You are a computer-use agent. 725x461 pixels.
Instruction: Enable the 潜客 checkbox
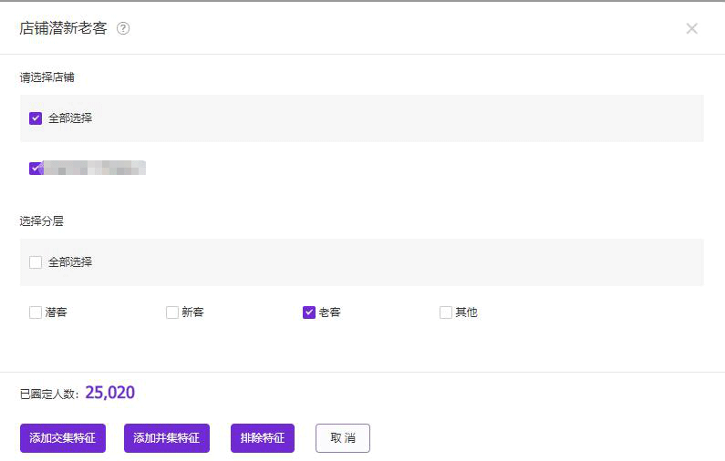(x=36, y=312)
